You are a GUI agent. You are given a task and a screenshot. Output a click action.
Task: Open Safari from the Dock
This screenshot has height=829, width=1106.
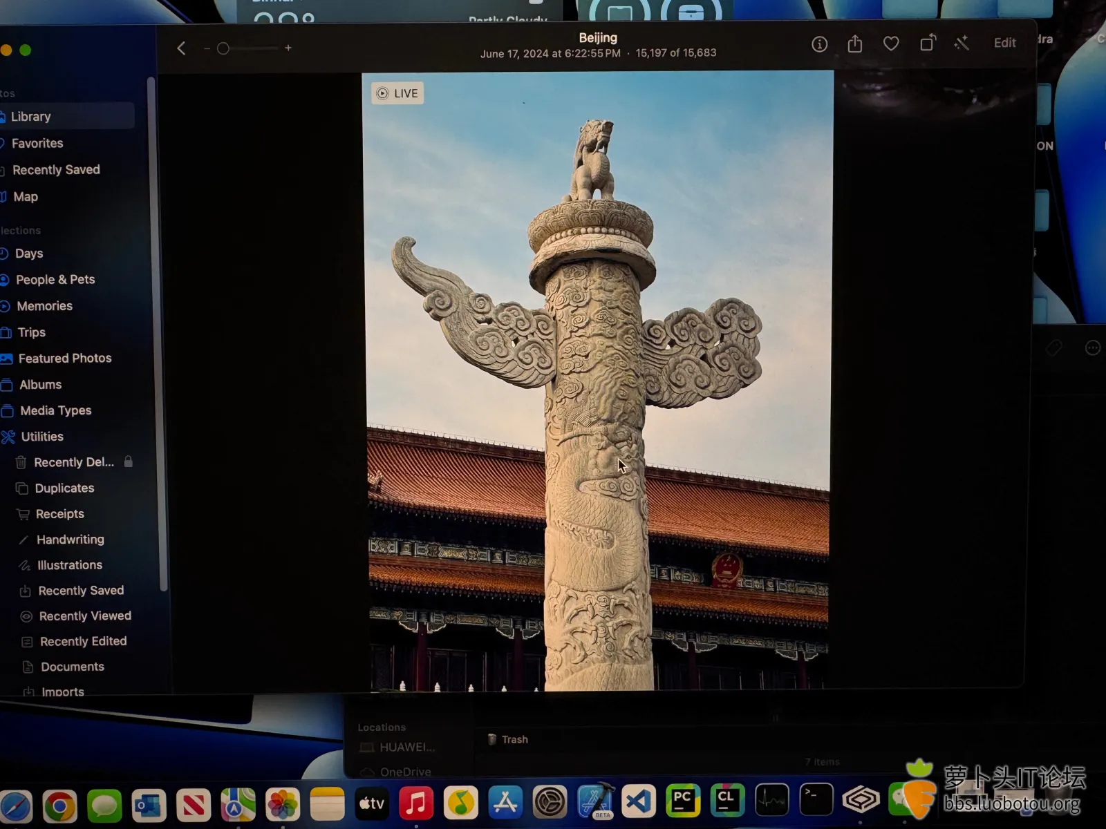coord(15,806)
